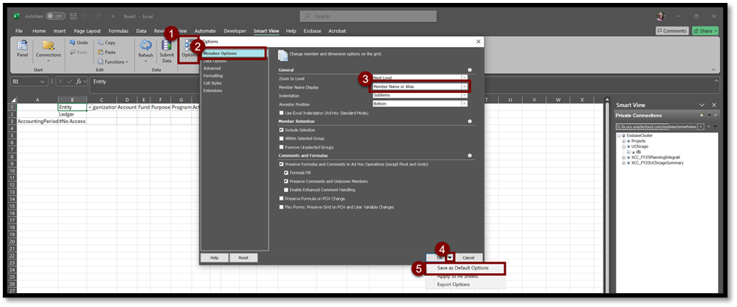Open the Smart View Panel icon
737x307 pixels.
coord(22,46)
